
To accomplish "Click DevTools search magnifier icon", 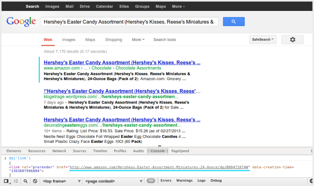I will click(26, 181).
